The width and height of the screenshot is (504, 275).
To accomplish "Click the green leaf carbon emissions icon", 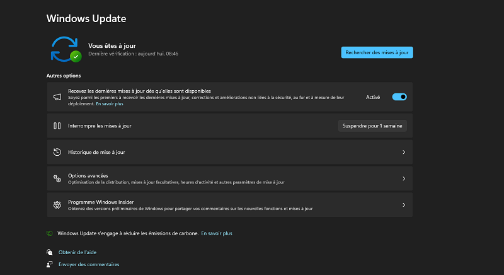I will pos(50,233).
